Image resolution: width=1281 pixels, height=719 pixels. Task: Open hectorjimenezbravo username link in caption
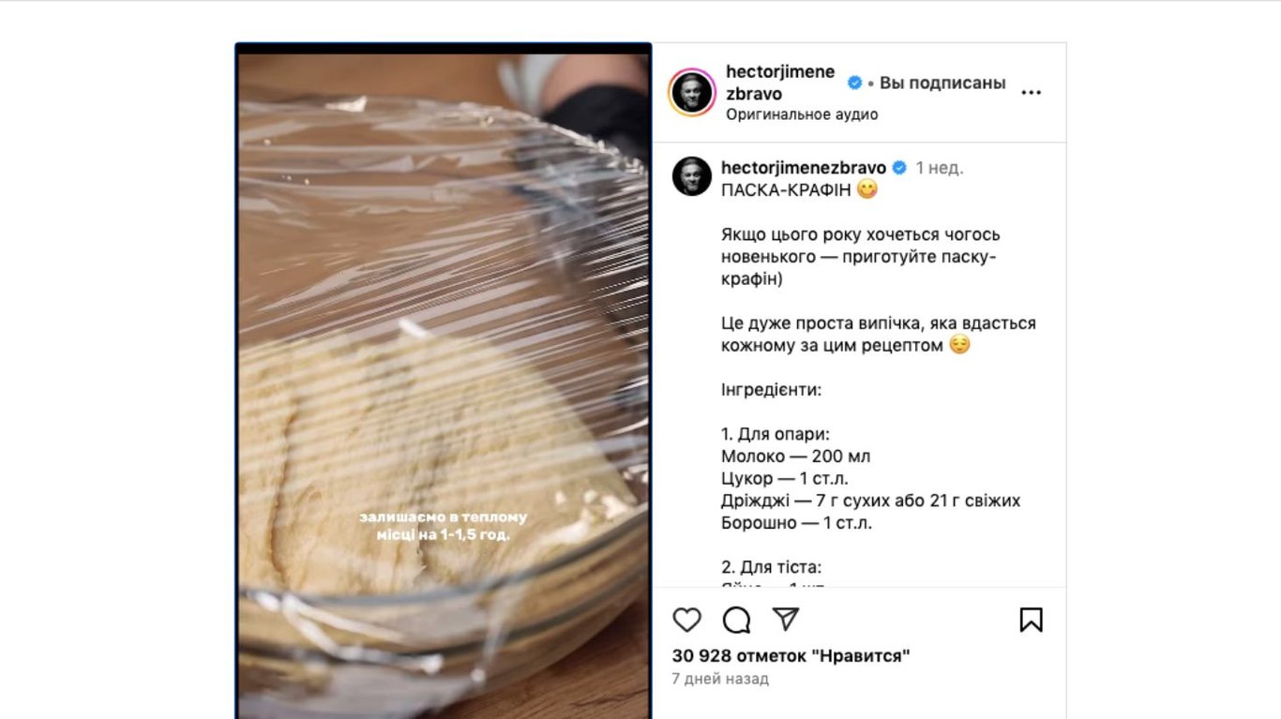tap(804, 168)
